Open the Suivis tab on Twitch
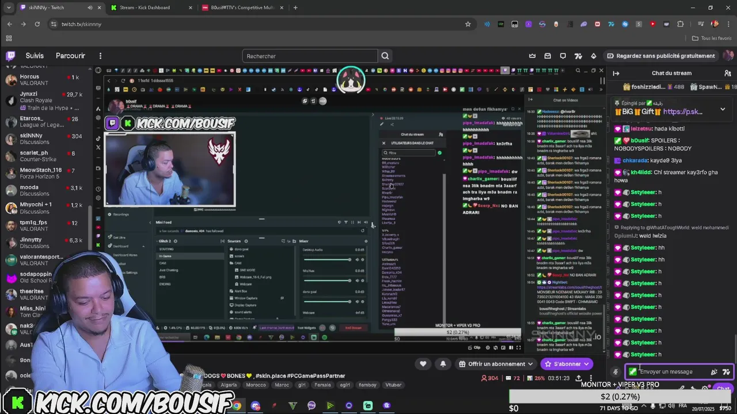The image size is (737, 414). pyautogui.click(x=35, y=56)
